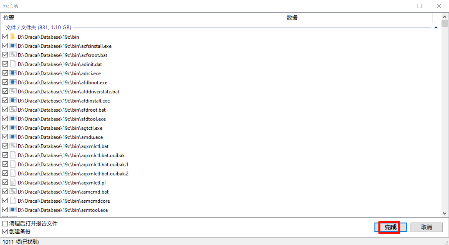Click the afdroot.bat file icon
The height and width of the screenshot is (245, 449).
(x=13, y=110)
